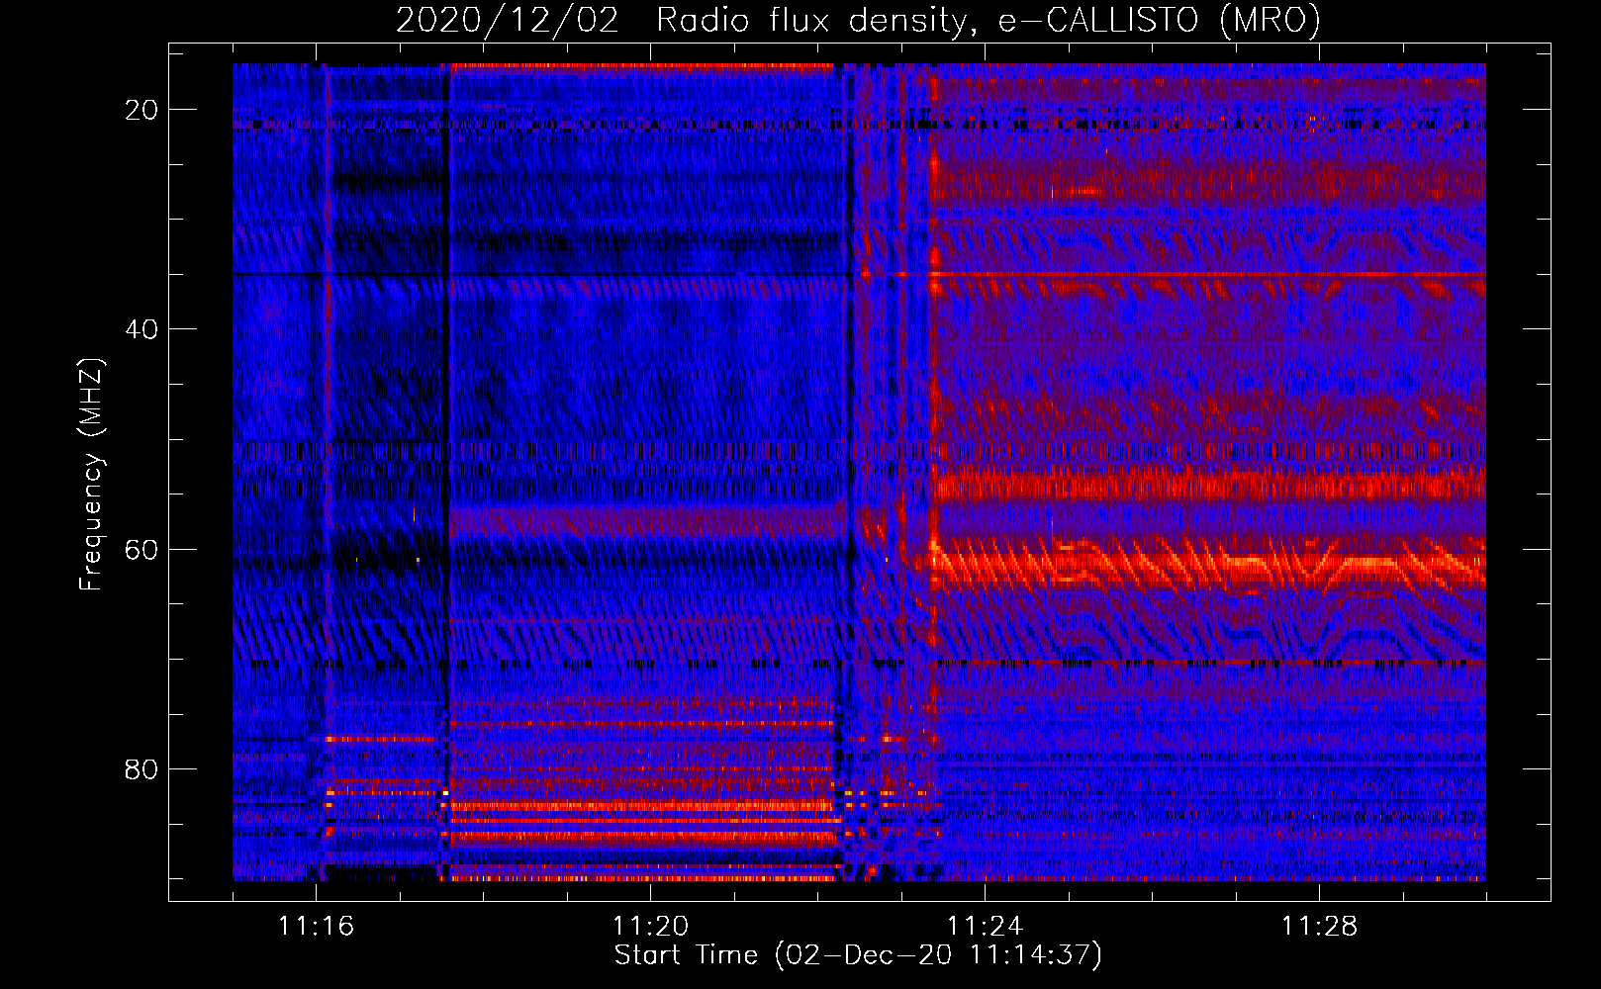Click the Start Time axis label
The width and height of the screenshot is (1601, 989).
tap(858, 955)
